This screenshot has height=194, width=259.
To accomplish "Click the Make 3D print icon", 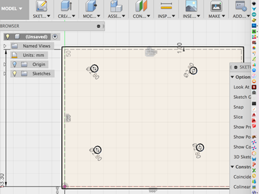I will pos(216,6).
